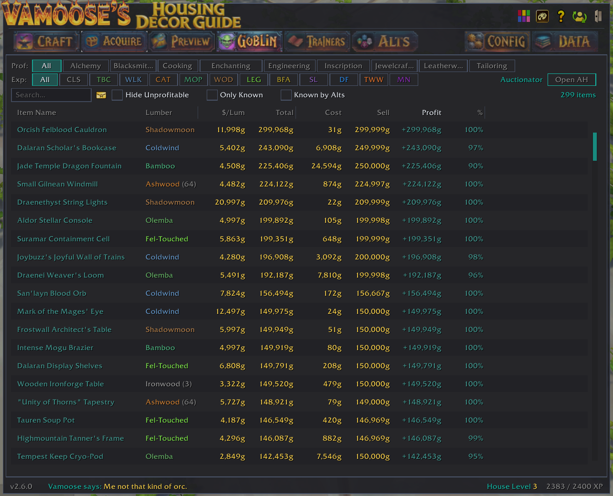Check the Only Known filter
Viewport: 613px width, 496px height.
tap(212, 95)
